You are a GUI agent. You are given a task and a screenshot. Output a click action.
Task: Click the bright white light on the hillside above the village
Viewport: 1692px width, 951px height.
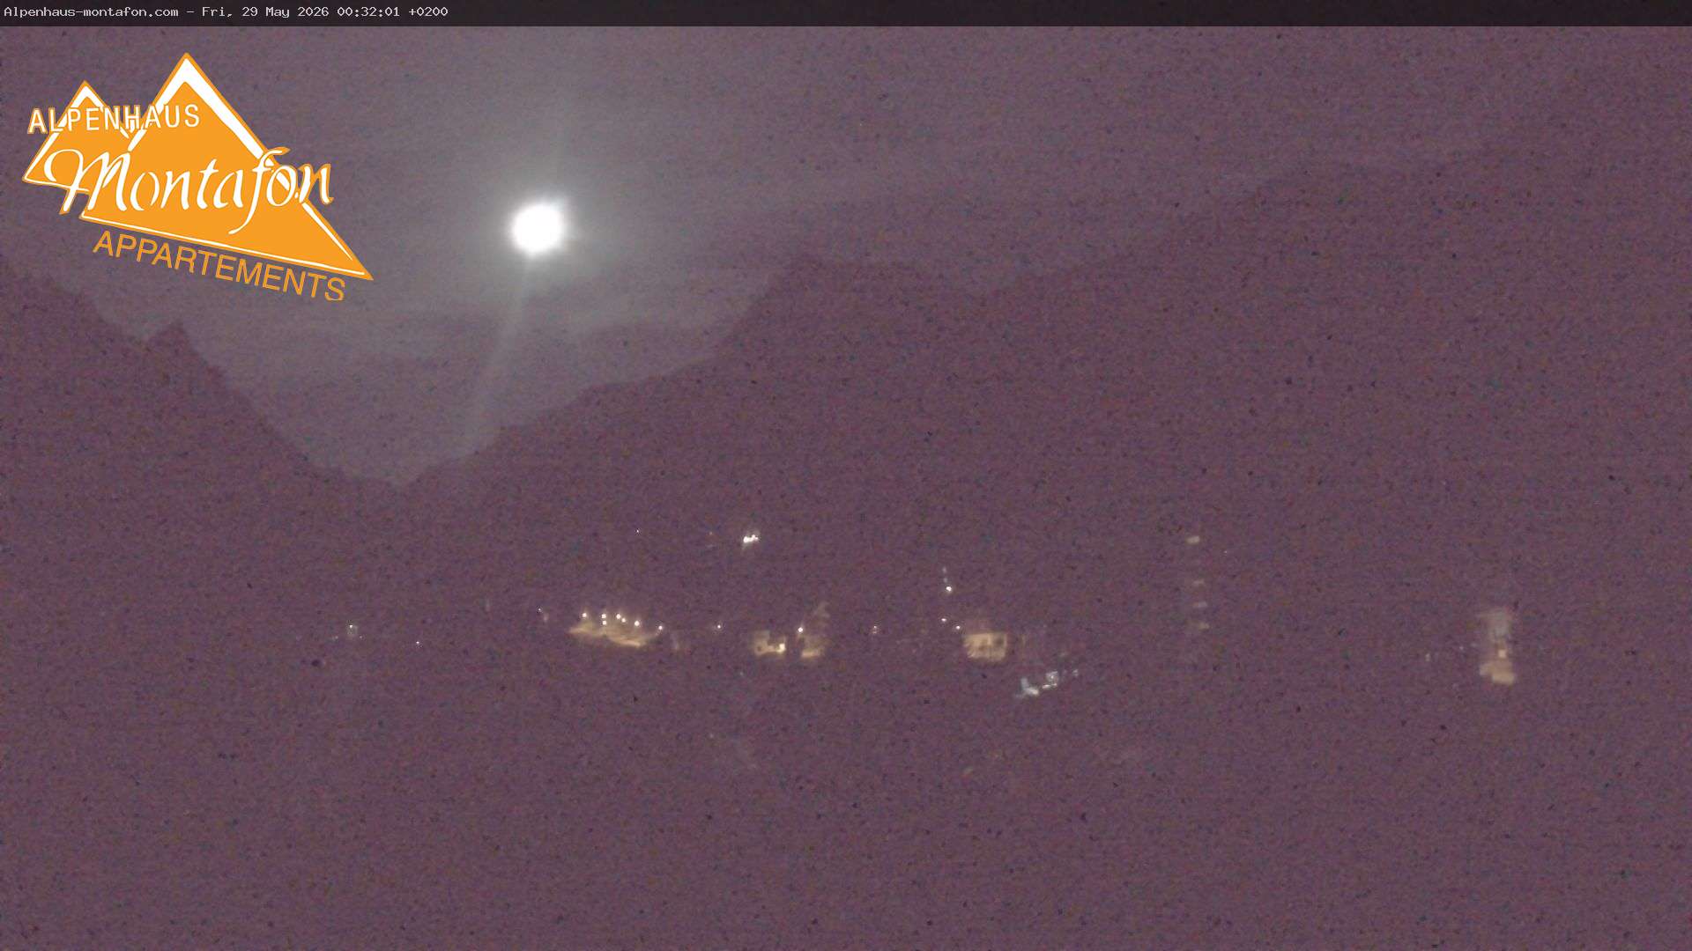pyautogui.click(x=750, y=537)
